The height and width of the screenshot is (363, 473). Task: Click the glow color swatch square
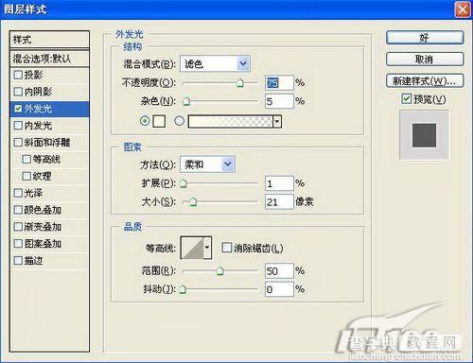point(159,121)
